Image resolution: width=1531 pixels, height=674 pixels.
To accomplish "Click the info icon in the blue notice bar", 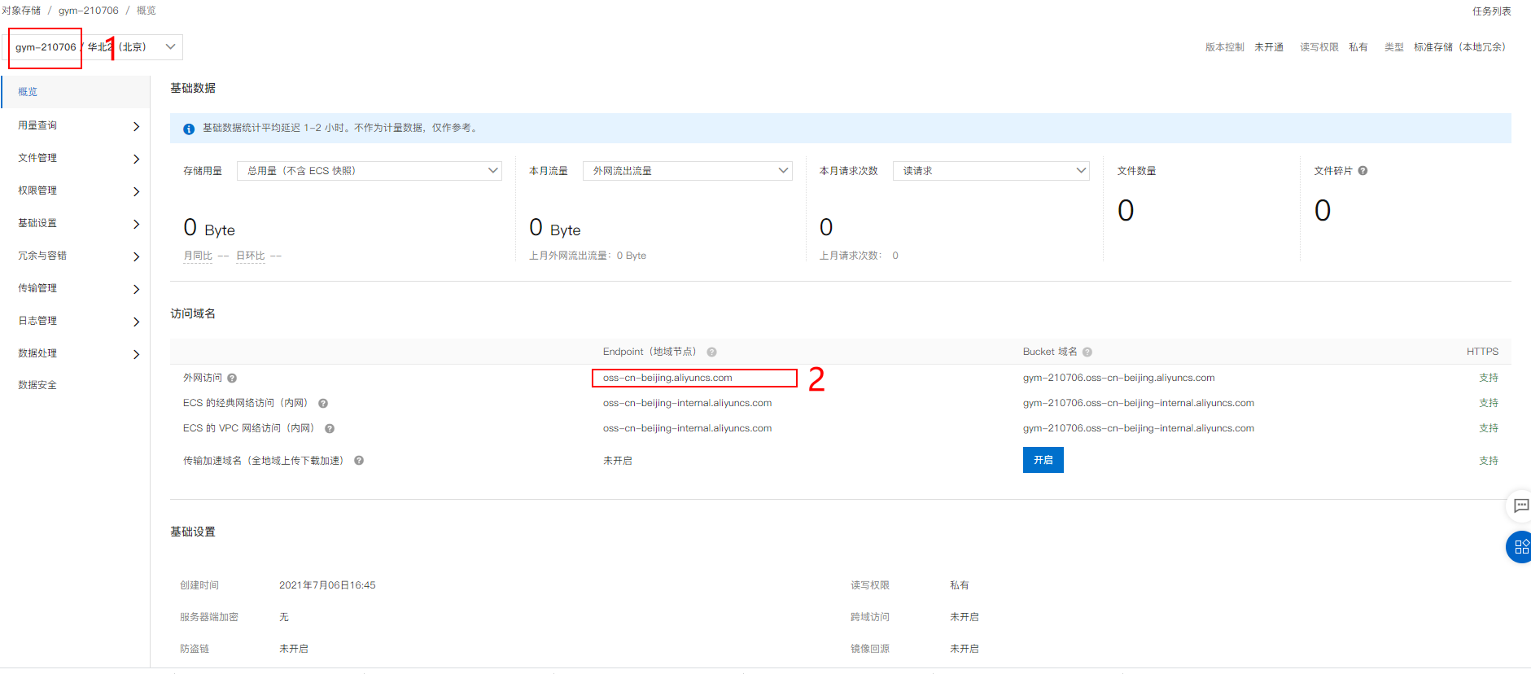I will [x=189, y=129].
